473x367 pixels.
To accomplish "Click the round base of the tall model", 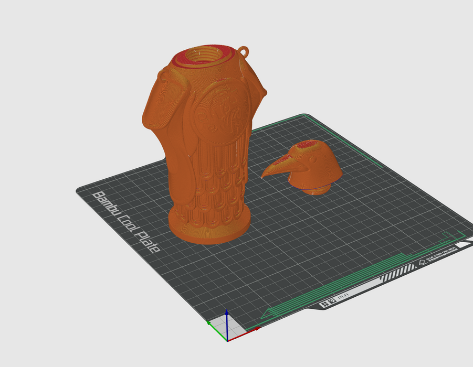I will point(209,231).
